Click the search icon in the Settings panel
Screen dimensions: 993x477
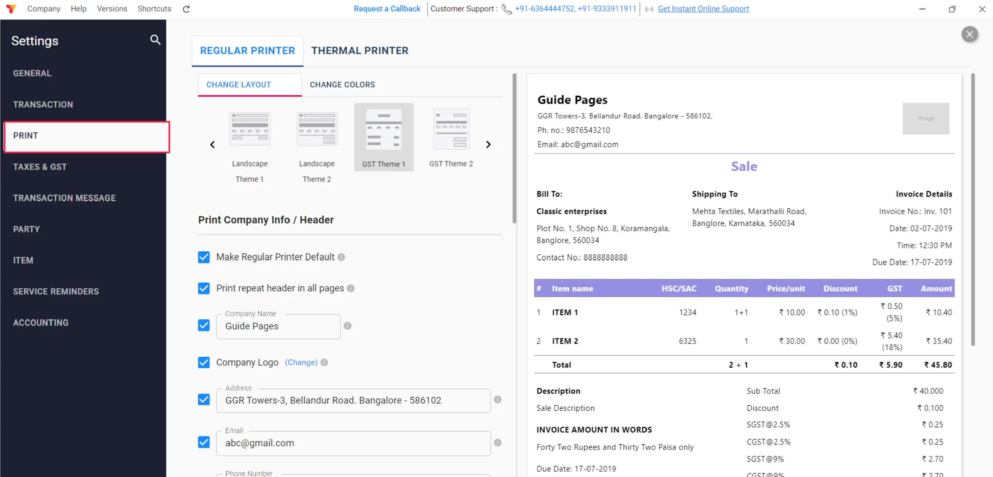[155, 40]
